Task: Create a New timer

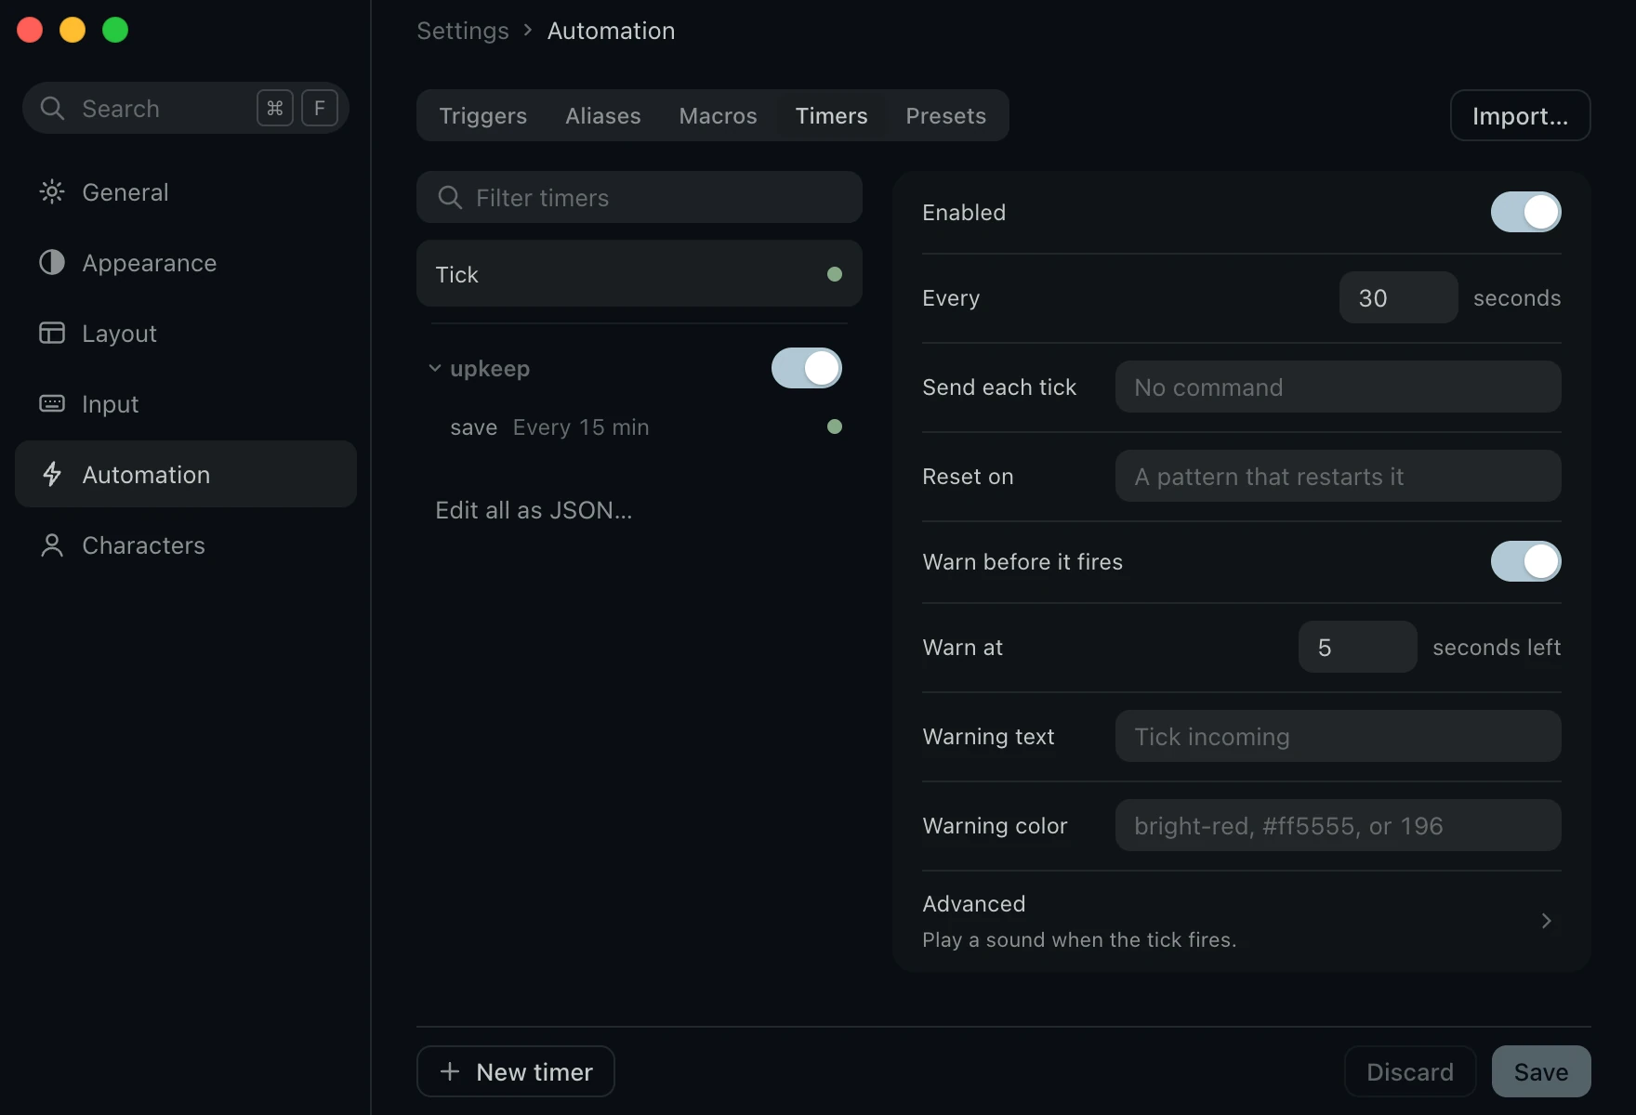Action: [516, 1072]
